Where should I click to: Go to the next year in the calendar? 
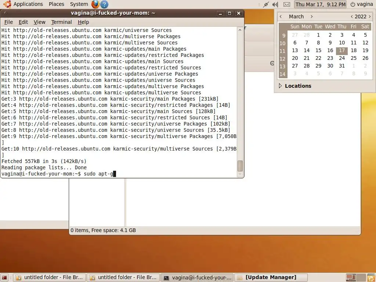tap(369, 17)
